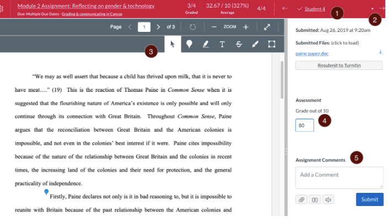388x222 pixels.
Task: Record a media comment
Action: [315, 199]
